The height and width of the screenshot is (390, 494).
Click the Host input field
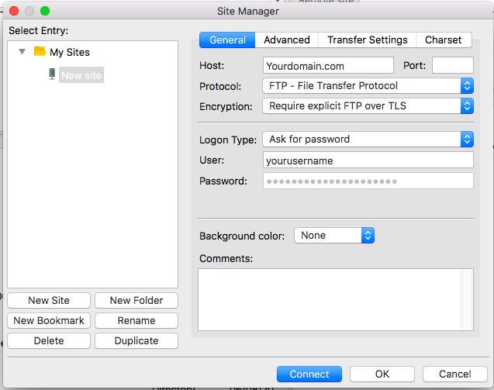pos(328,66)
